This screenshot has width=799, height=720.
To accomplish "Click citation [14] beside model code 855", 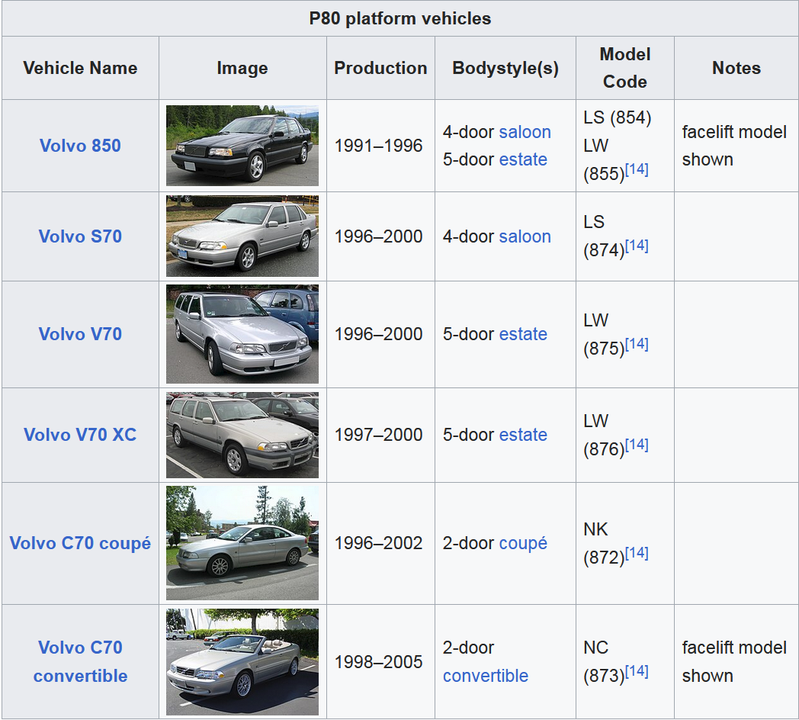I will click(x=637, y=170).
